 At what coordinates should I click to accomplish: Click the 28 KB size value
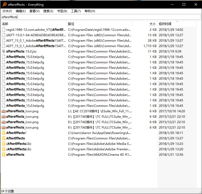pyautogui.click(x=152, y=40)
